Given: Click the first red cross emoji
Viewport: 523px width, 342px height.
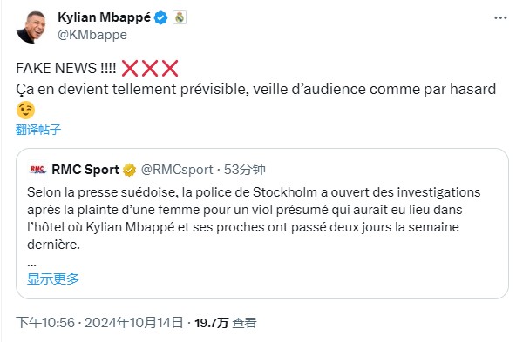Looking at the screenshot, I should point(130,68).
